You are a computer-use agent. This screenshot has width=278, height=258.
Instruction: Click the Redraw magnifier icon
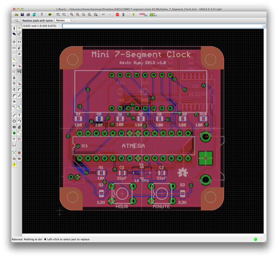click(x=90, y=14)
